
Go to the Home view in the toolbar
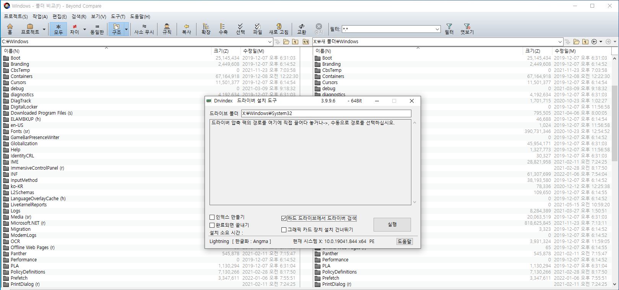pos(10,29)
